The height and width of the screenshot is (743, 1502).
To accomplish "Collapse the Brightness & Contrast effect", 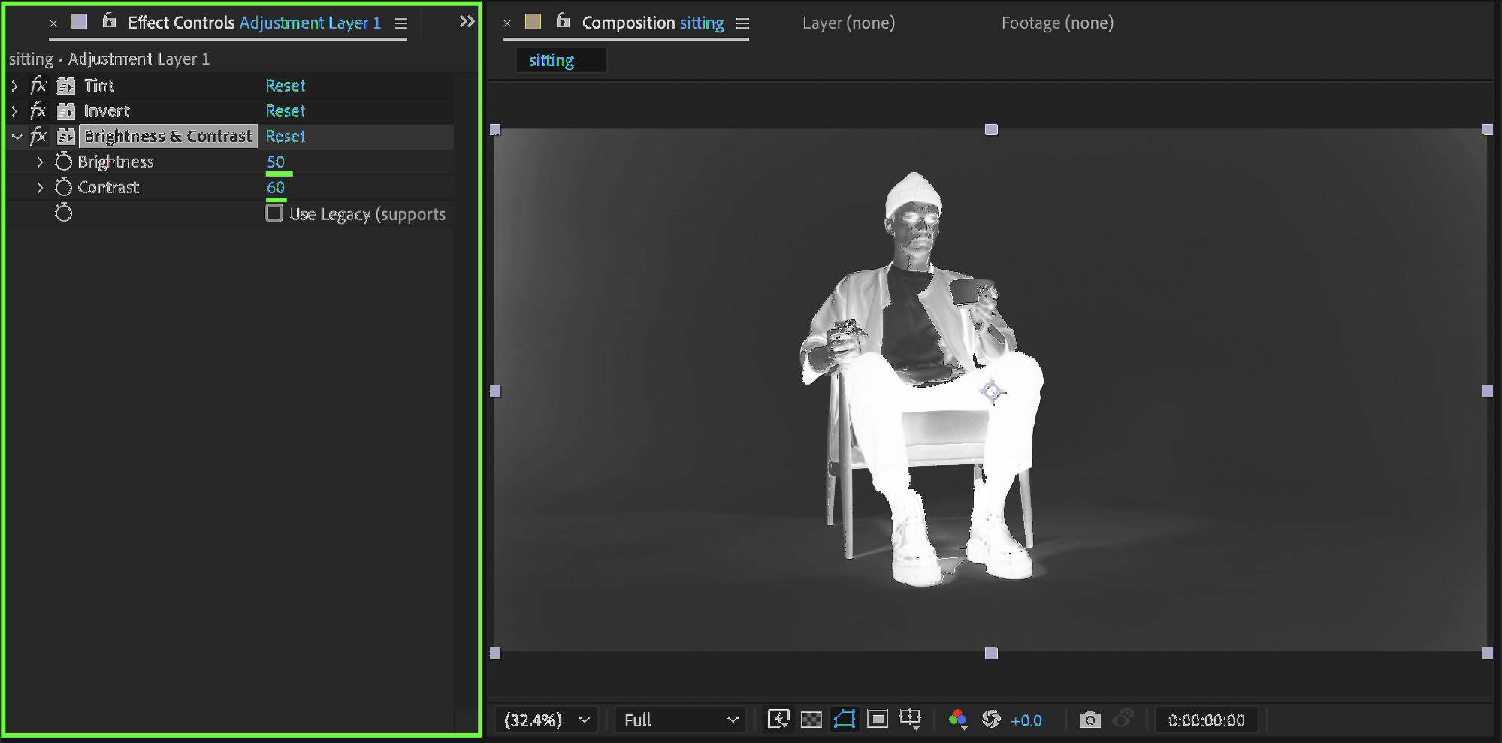I will [x=17, y=137].
